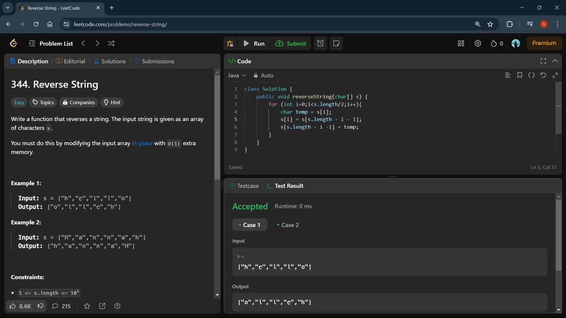The width and height of the screenshot is (566, 318).
Task: Click the Premium button
Action: click(x=544, y=43)
